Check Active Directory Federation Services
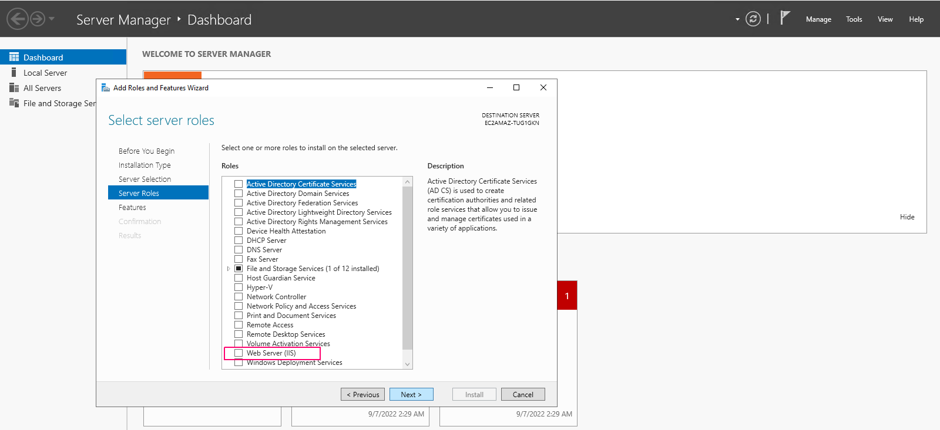Image resolution: width=940 pixels, height=430 pixels. (239, 203)
